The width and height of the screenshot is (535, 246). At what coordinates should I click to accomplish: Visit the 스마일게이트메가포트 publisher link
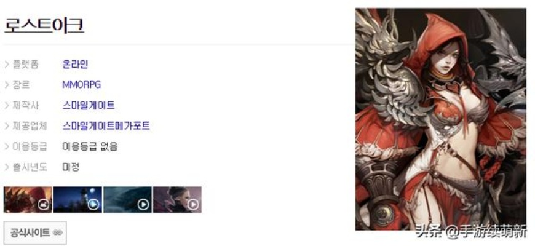(106, 126)
